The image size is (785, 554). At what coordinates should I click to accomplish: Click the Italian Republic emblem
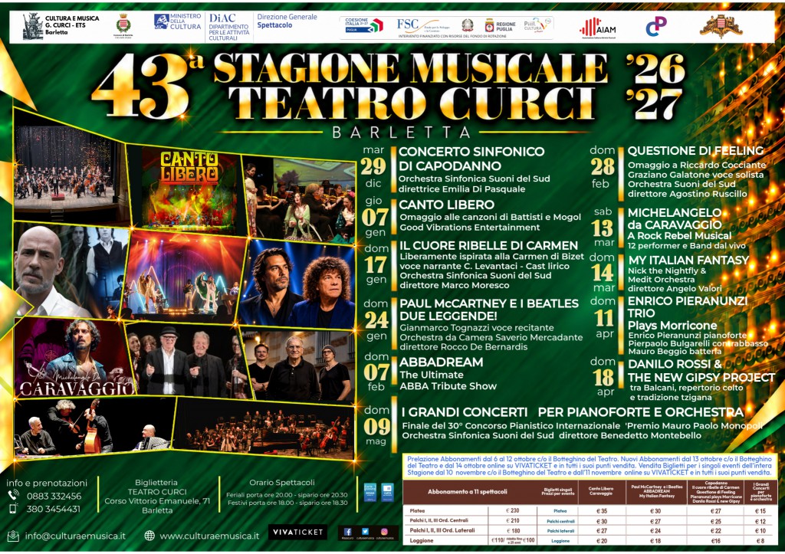coord(467,25)
